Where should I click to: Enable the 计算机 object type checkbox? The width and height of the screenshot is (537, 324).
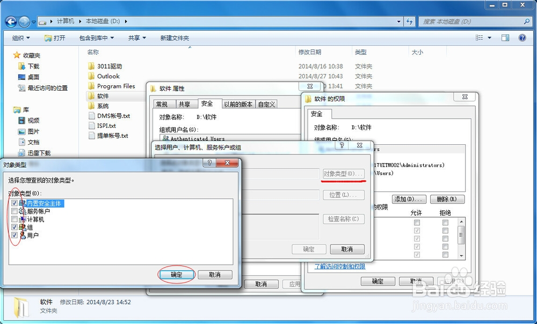(14, 219)
